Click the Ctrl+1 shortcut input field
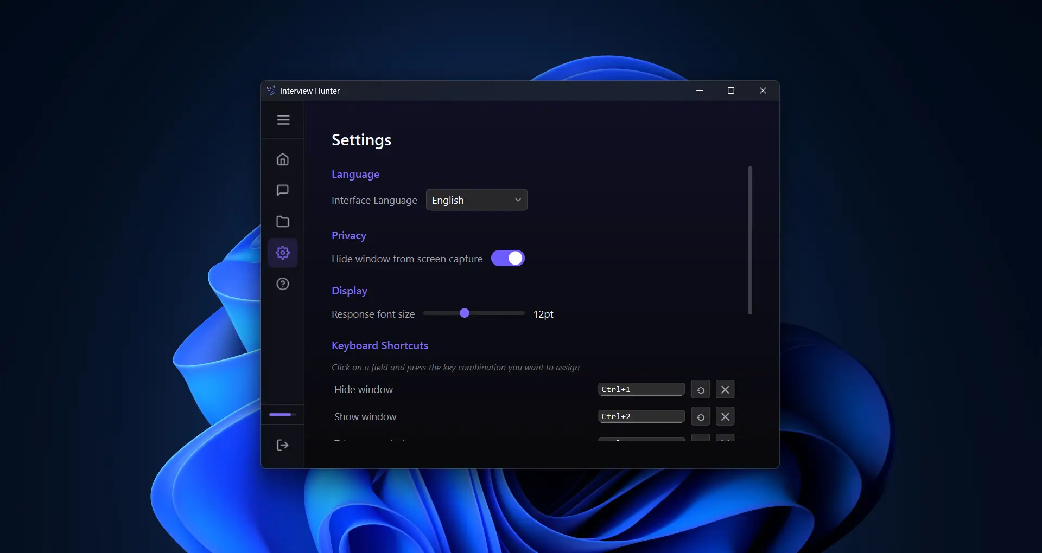The width and height of the screenshot is (1042, 553). (x=641, y=389)
